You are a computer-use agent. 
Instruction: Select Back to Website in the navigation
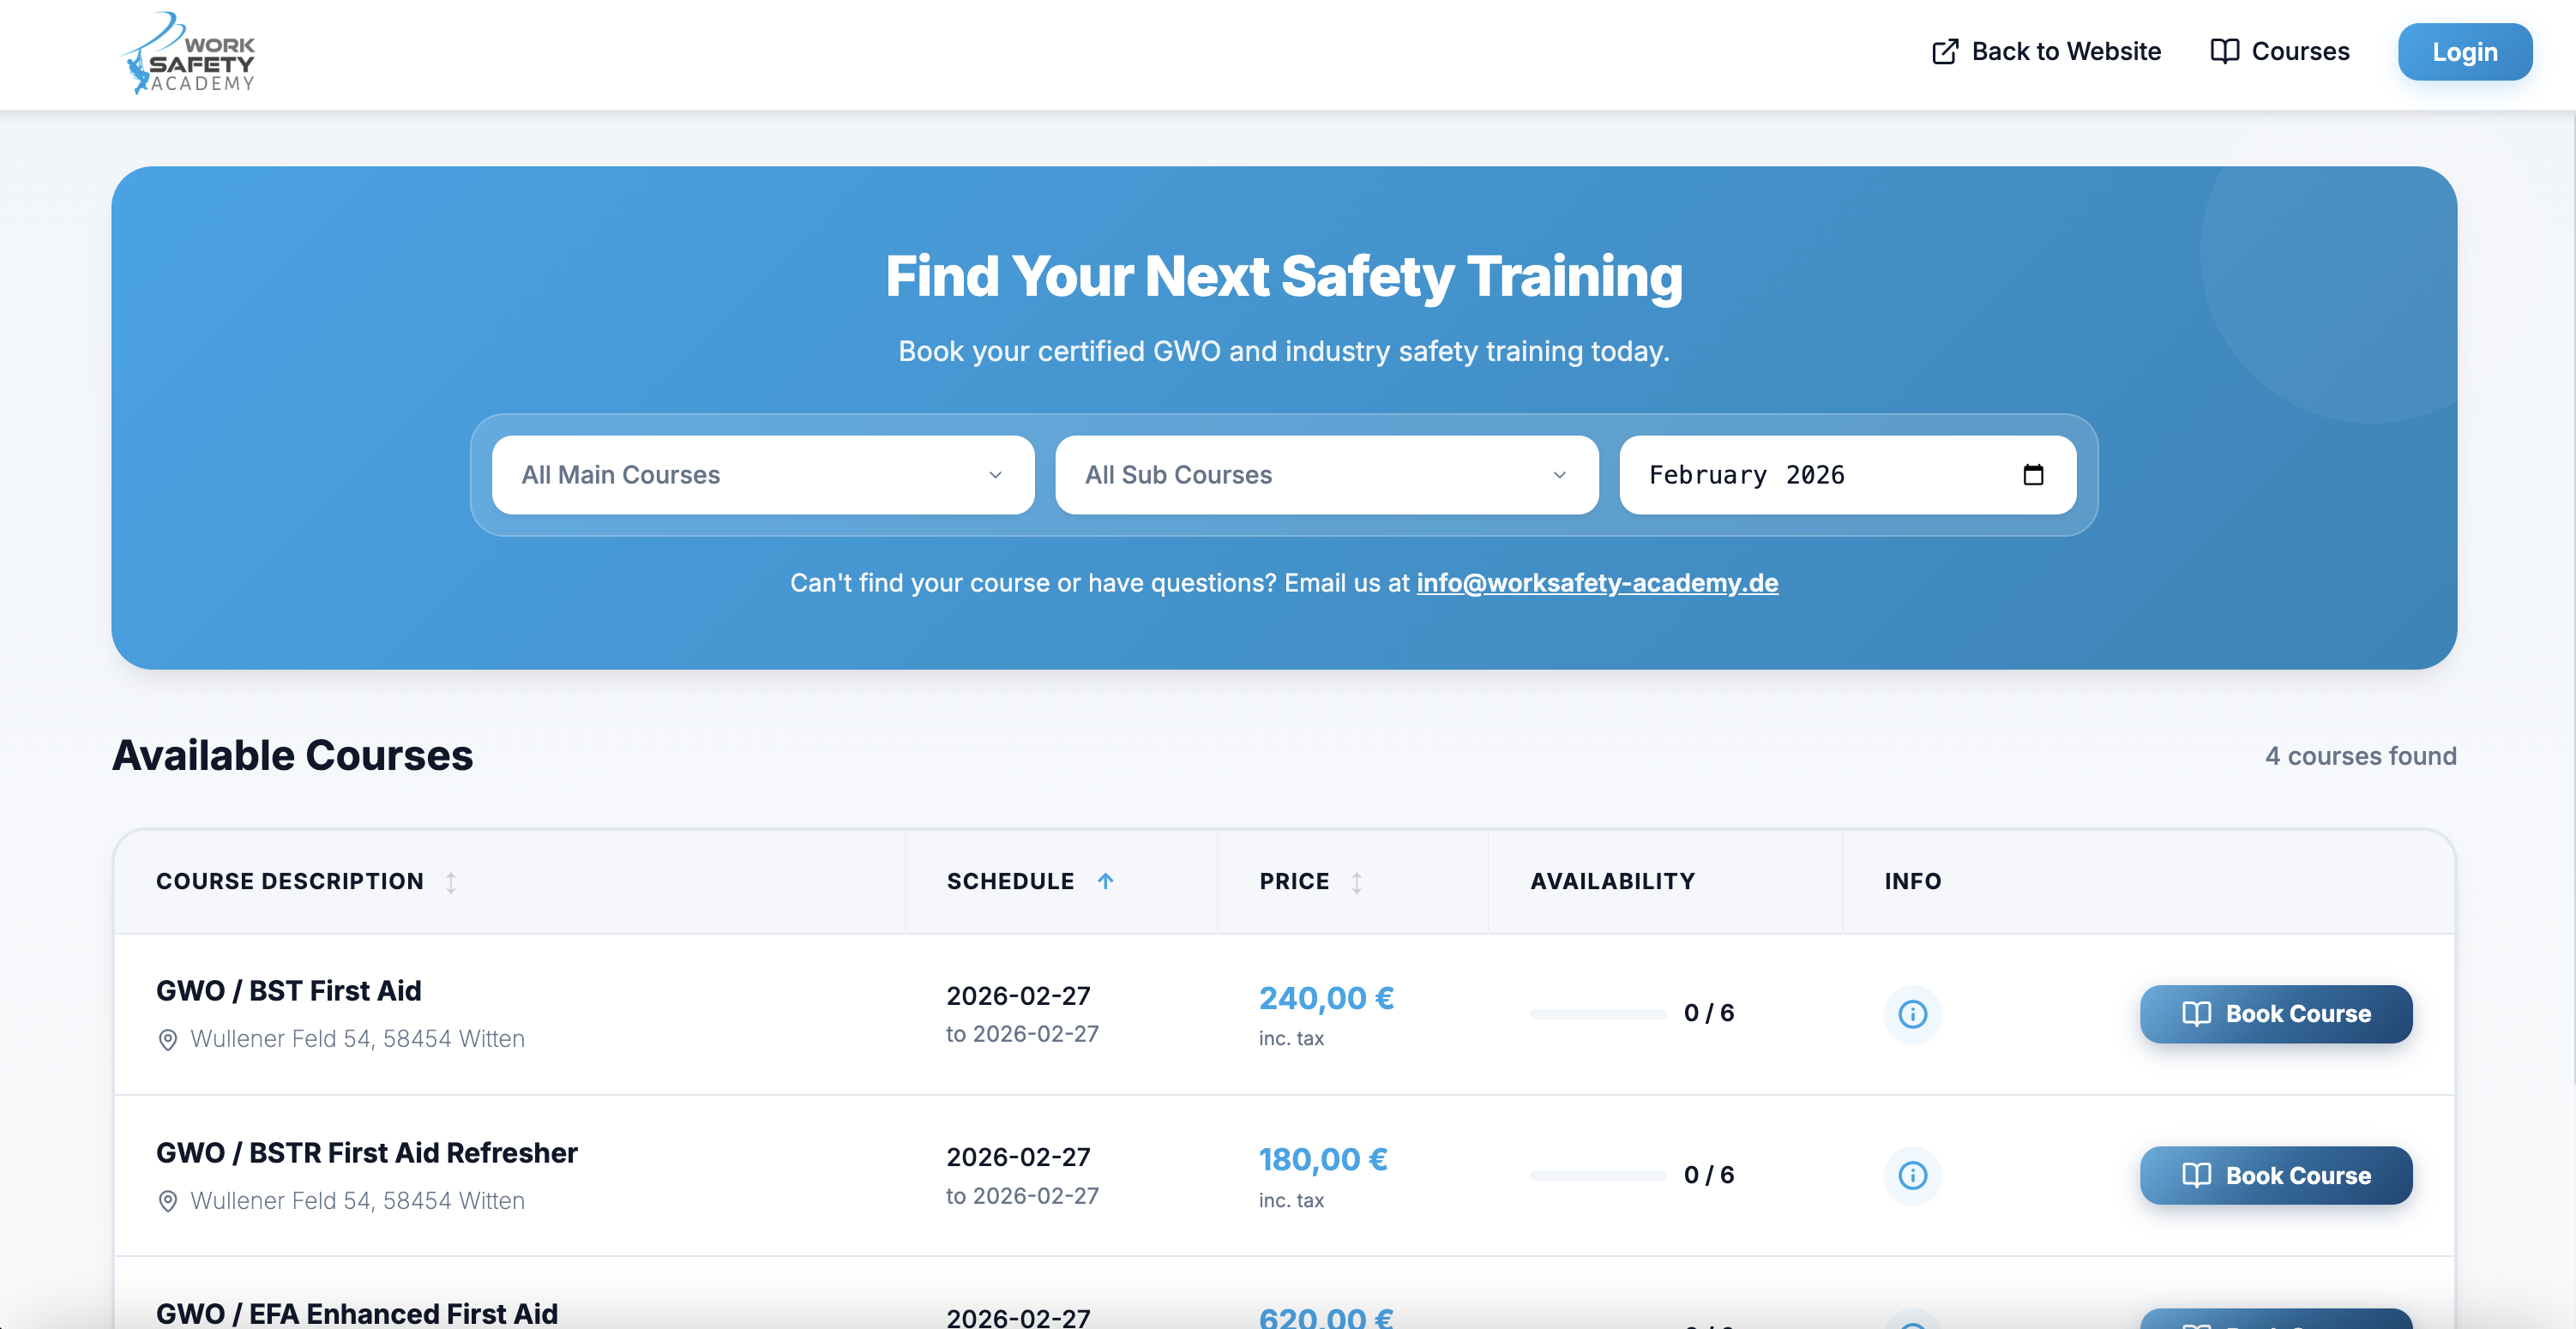tap(2066, 51)
